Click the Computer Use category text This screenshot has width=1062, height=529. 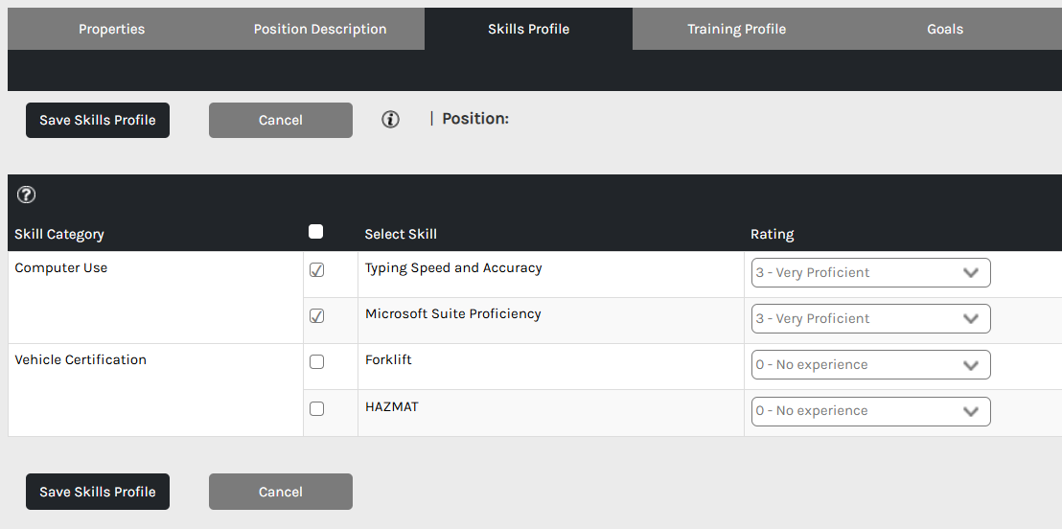[61, 267]
